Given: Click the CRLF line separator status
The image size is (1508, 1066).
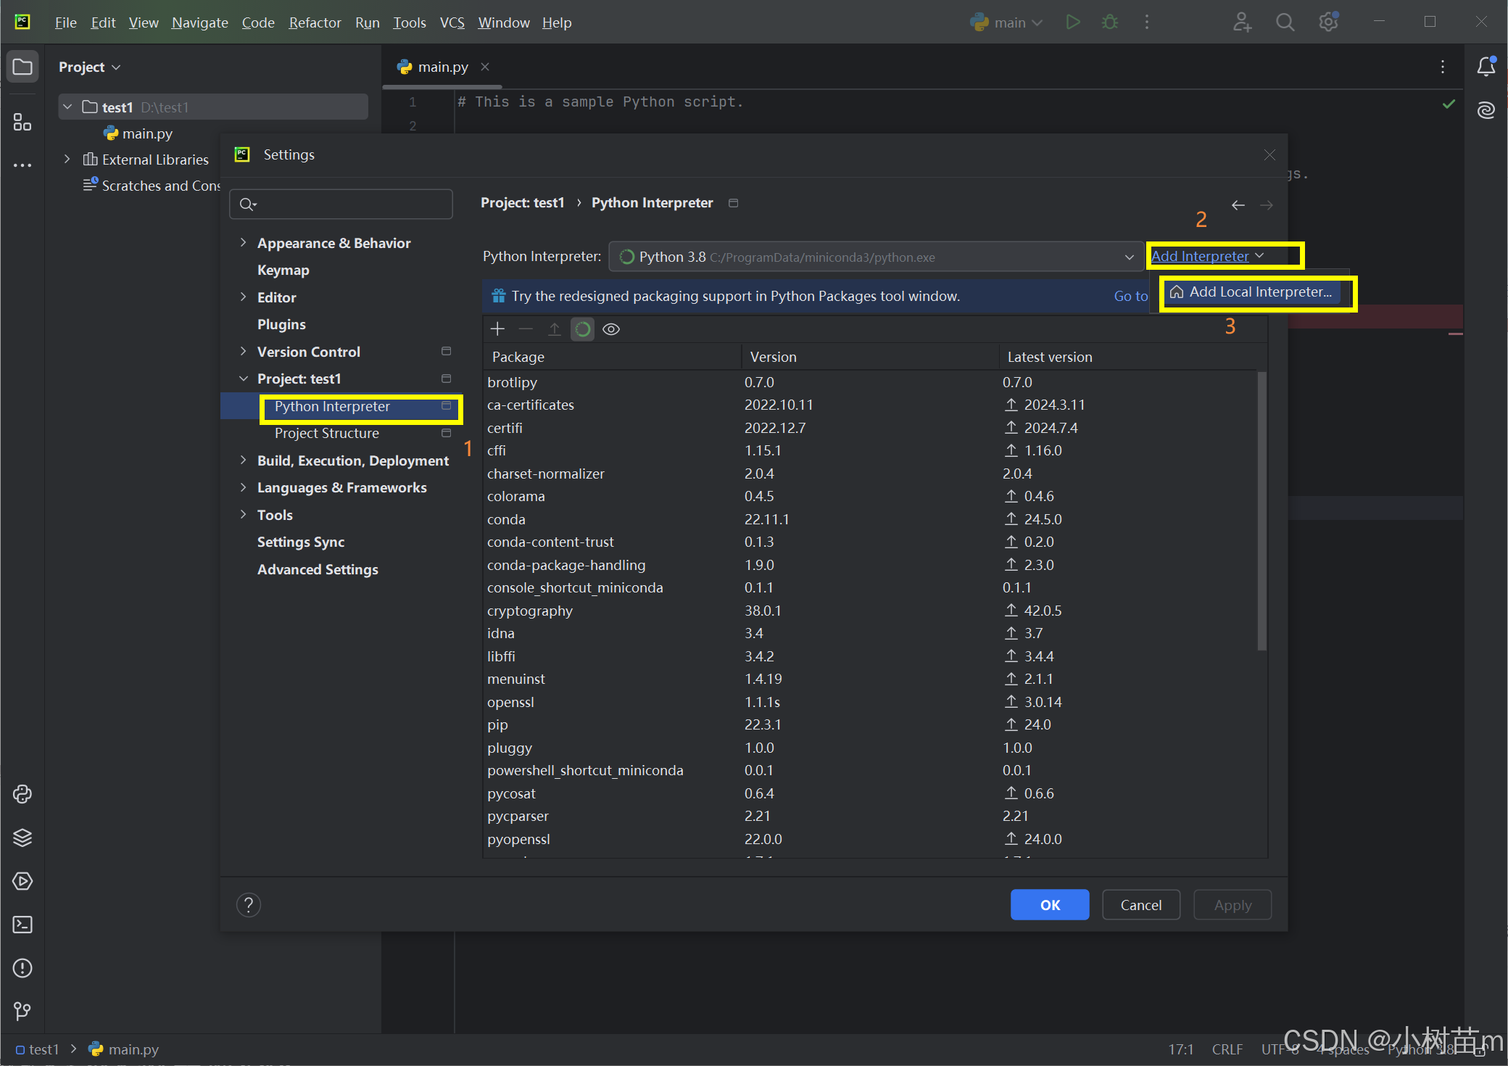Looking at the screenshot, I should [1227, 1049].
